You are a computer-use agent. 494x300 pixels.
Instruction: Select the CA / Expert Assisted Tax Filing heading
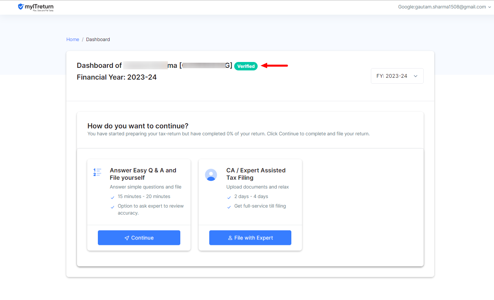(256, 174)
